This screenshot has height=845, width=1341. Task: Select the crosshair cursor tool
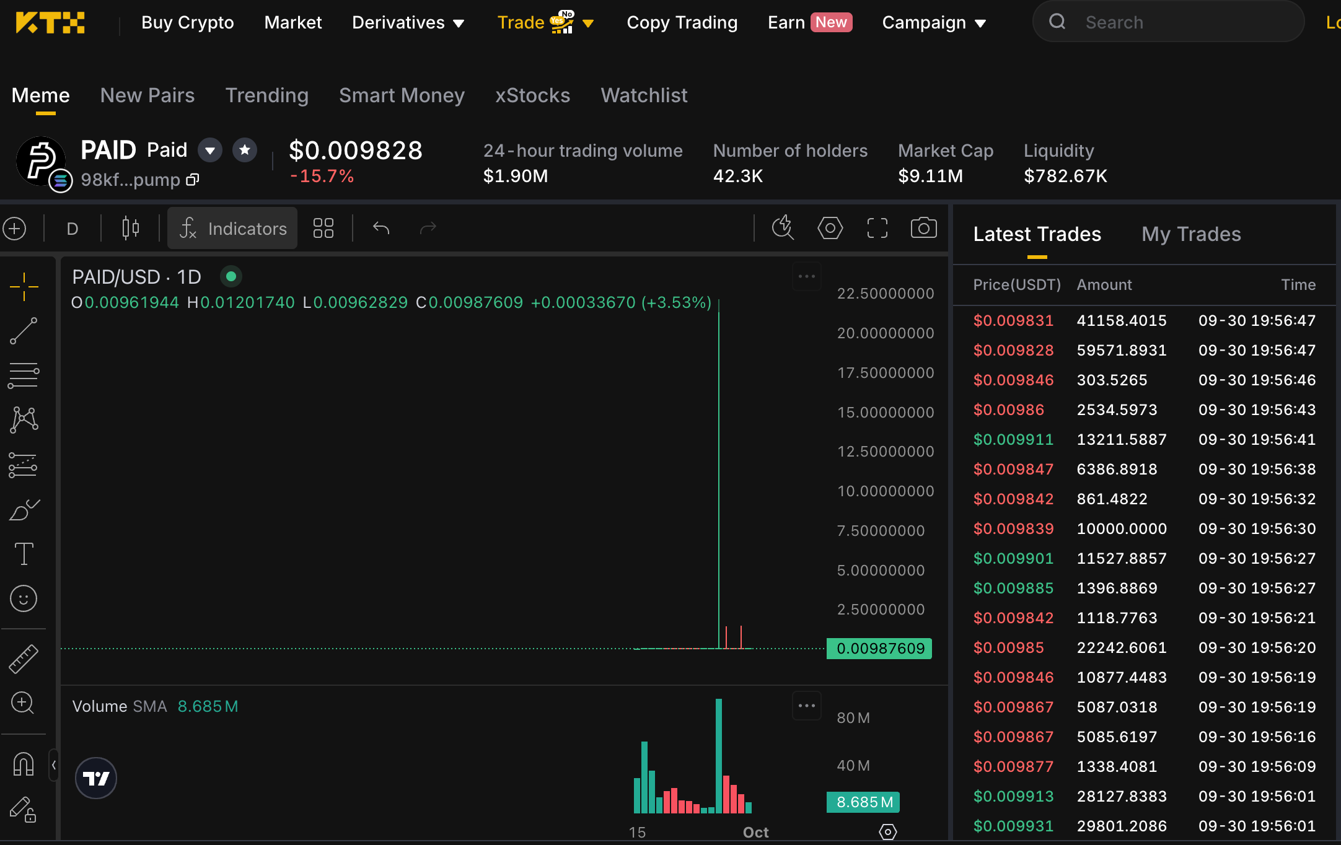pos(24,286)
